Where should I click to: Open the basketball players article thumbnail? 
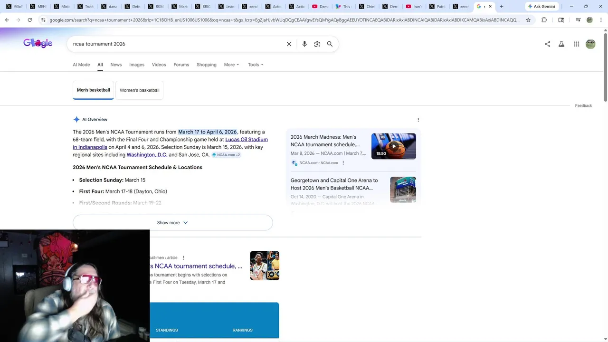point(265,266)
